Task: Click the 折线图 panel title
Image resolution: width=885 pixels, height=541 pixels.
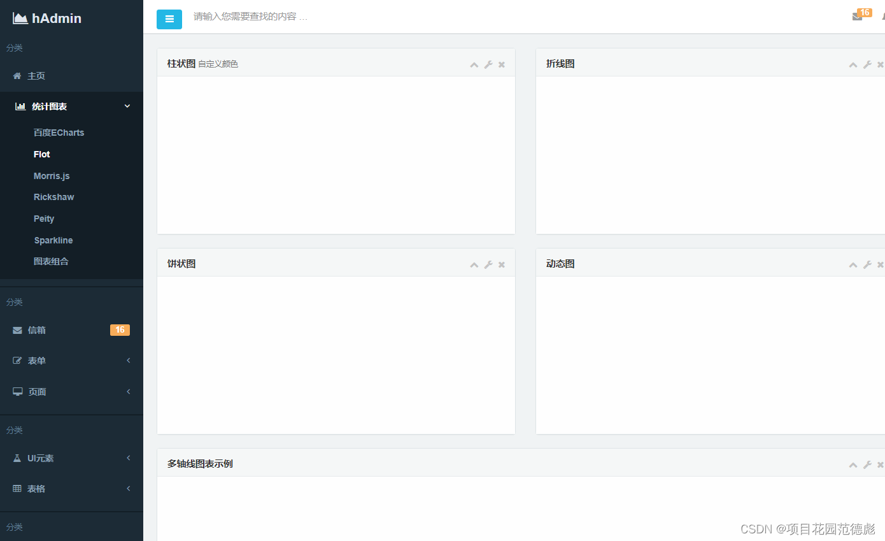Action: pyautogui.click(x=560, y=64)
